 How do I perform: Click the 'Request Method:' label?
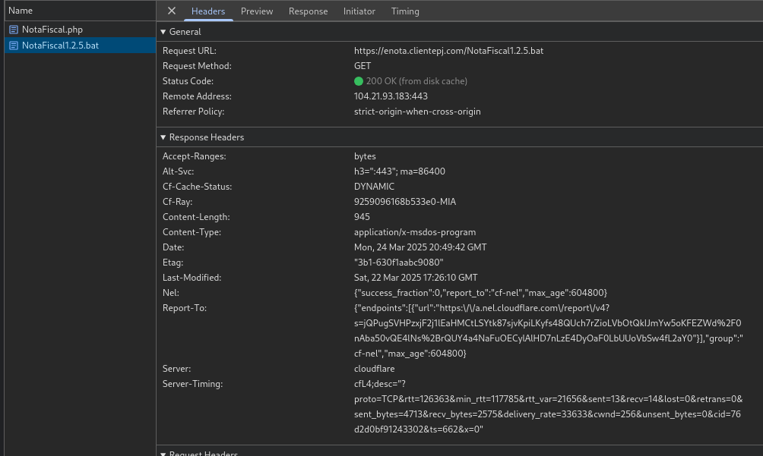[x=197, y=65]
